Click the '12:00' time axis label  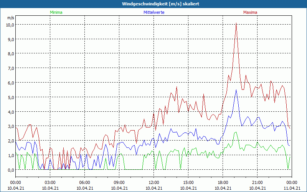pos(154,183)
